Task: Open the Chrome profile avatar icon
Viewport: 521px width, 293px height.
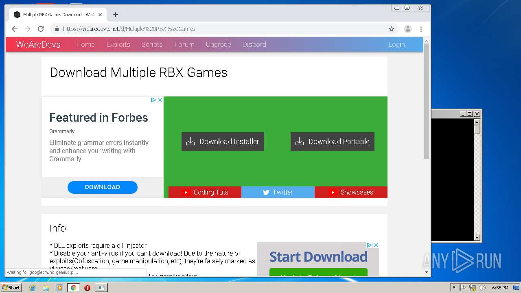Action: tap(407, 29)
